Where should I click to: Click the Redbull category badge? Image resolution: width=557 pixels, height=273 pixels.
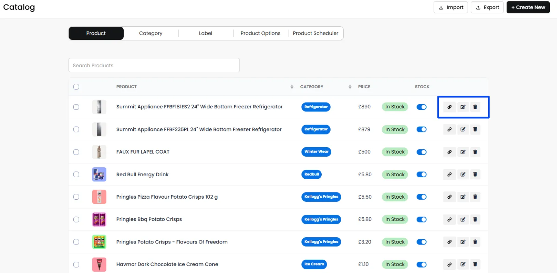[311, 174]
